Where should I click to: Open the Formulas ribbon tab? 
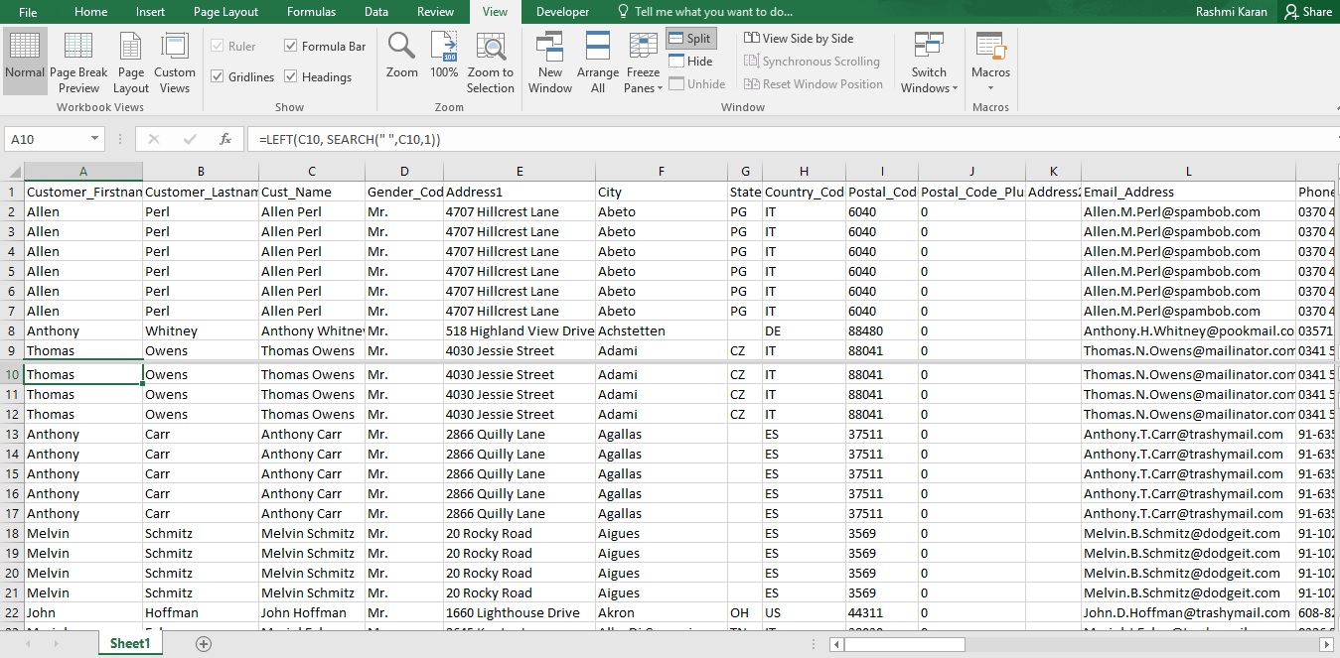click(x=311, y=12)
